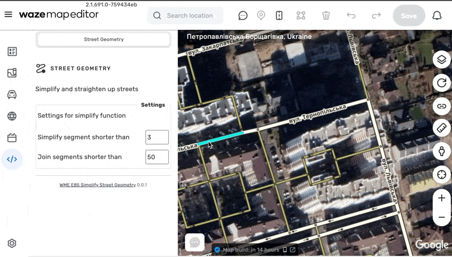The height and width of the screenshot is (257, 452).
Task: Select the Street Geometry tab
Action: click(x=103, y=39)
